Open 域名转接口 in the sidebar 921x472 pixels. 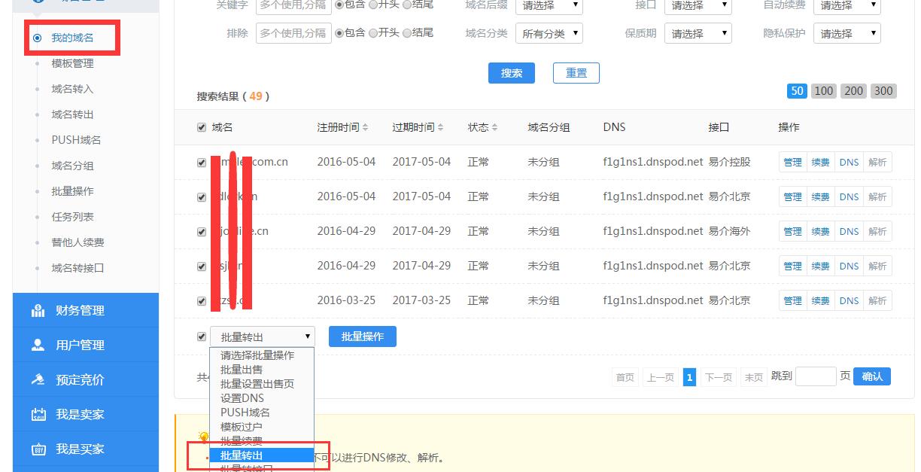click(x=78, y=268)
